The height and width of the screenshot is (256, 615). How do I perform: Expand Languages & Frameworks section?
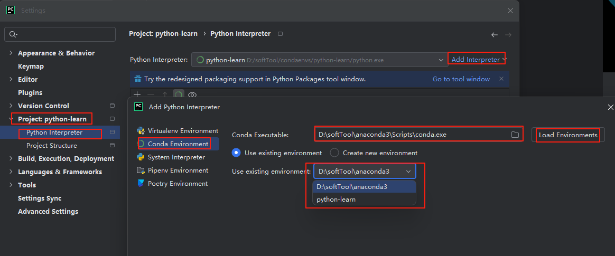tap(11, 172)
